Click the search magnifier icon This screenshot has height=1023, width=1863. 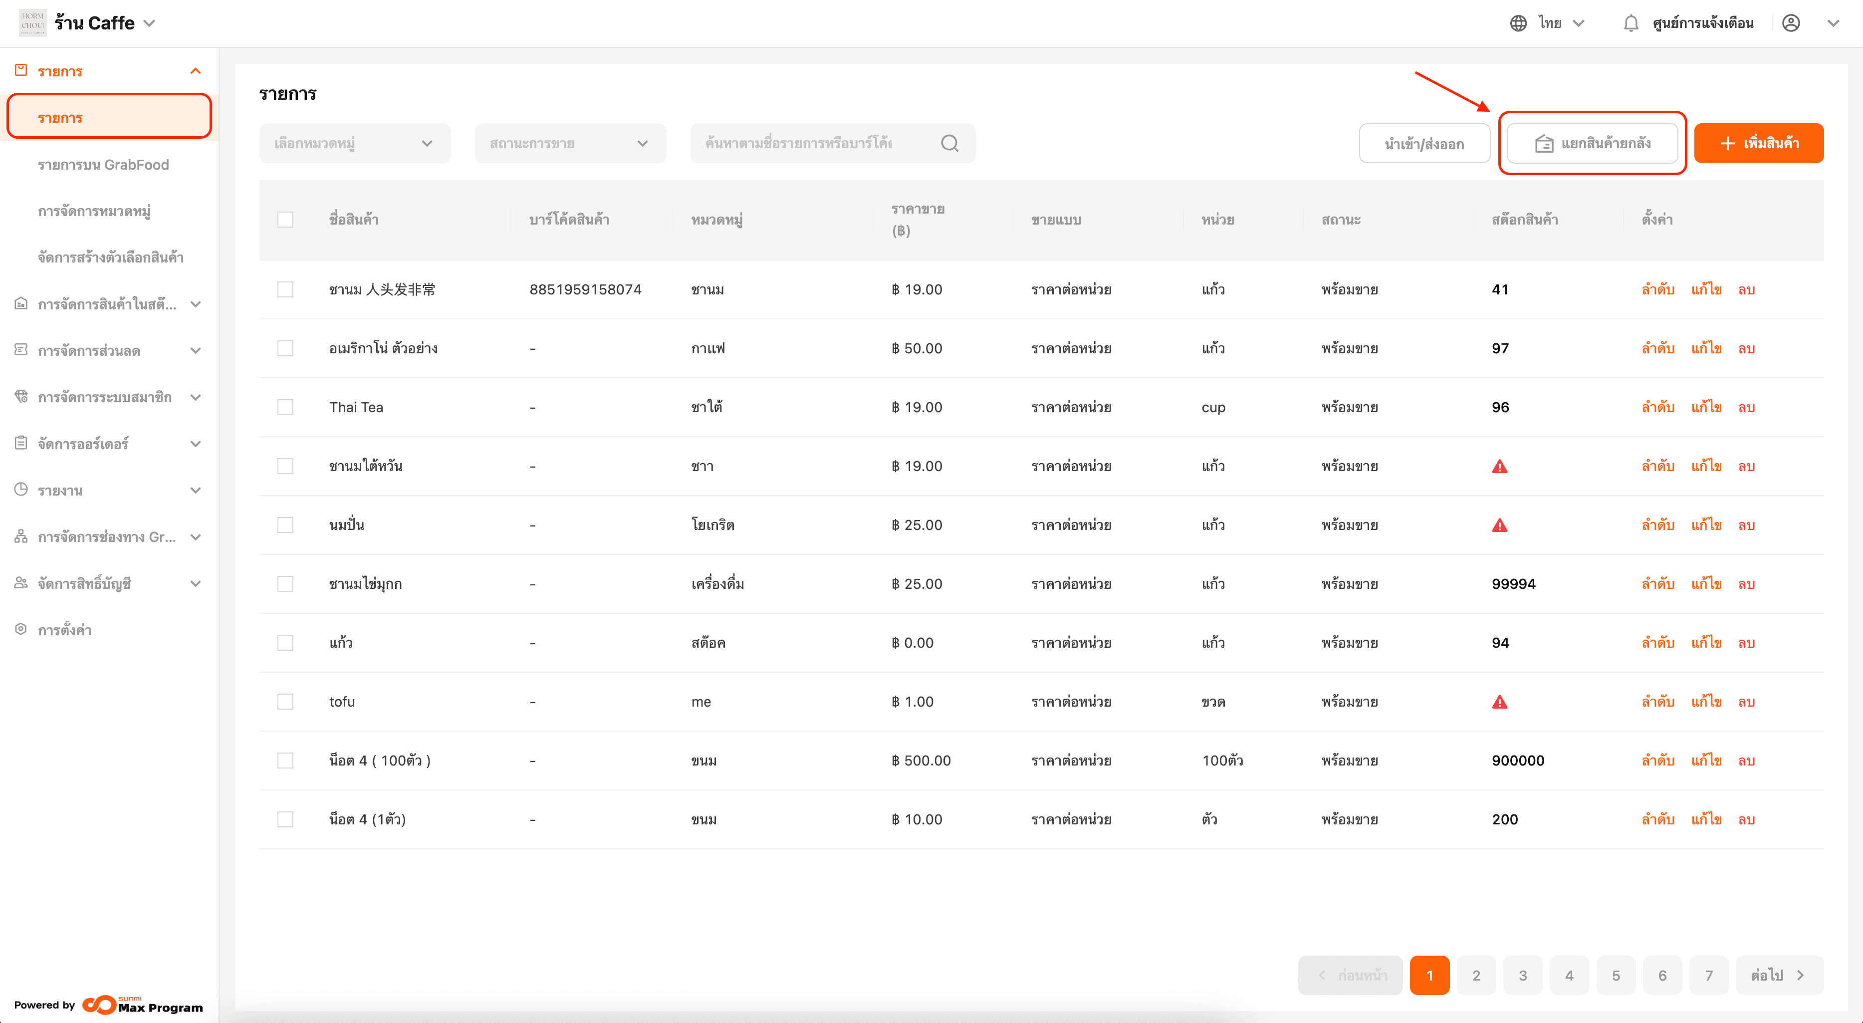pos(949,143)
